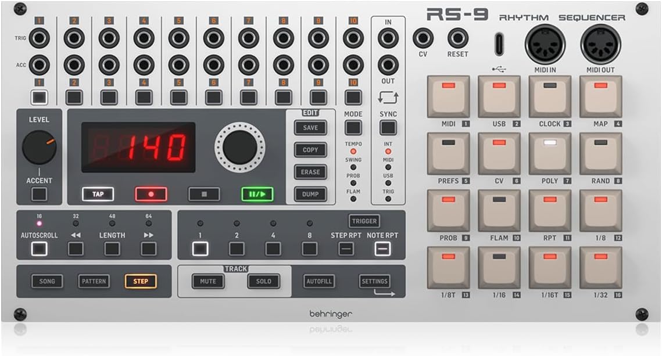Switch to PATTERN mode

tap(94, 281)
